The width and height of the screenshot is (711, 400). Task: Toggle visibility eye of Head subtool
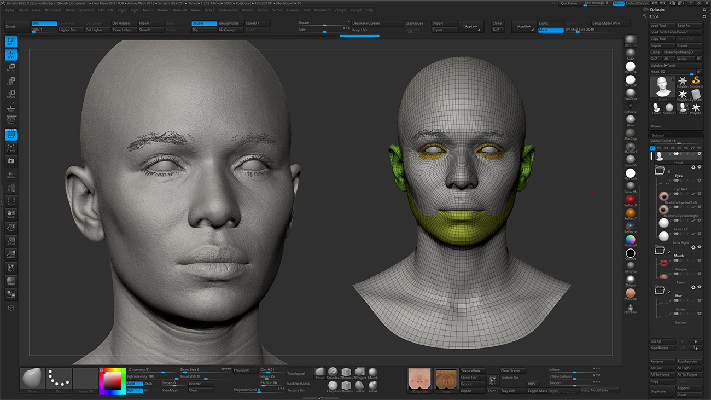[700, 154]
